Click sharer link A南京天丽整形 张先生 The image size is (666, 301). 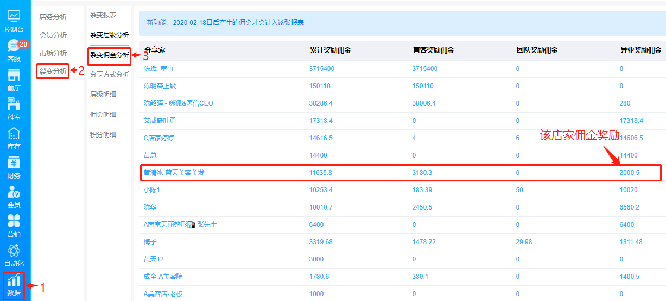(180, 225)
